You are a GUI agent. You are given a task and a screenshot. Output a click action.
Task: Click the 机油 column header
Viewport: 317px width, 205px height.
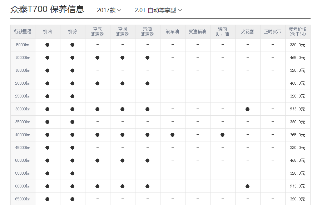[x=47, y=31]
